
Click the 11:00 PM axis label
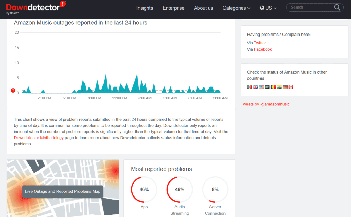coord(120,98)
